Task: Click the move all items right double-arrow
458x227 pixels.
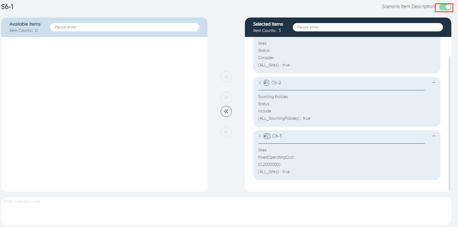Action: coord(226,98)
